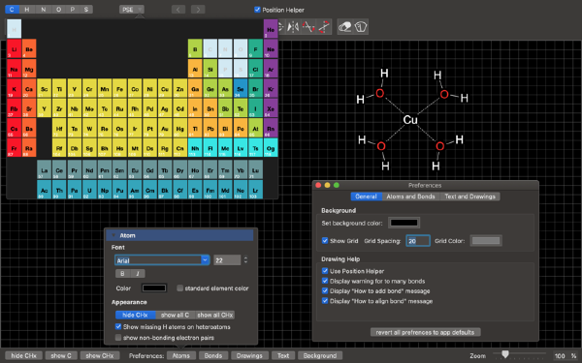Uncheck Show Grid in Preferences

click(325, 240)
